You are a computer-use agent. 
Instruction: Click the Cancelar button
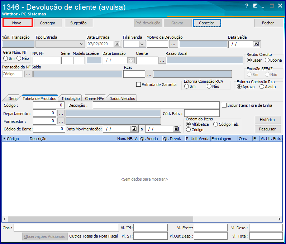[x=207, y=23]
